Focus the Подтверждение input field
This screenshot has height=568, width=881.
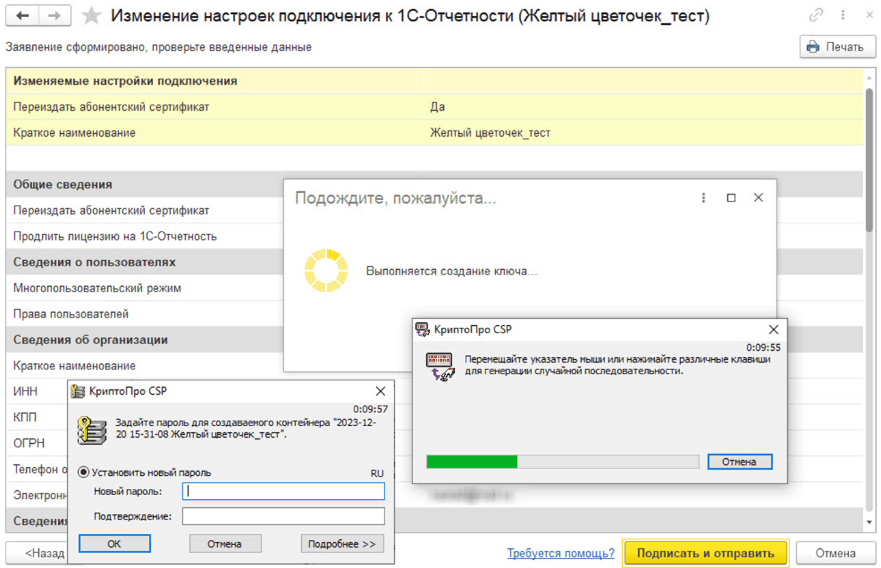coord(283,516)
